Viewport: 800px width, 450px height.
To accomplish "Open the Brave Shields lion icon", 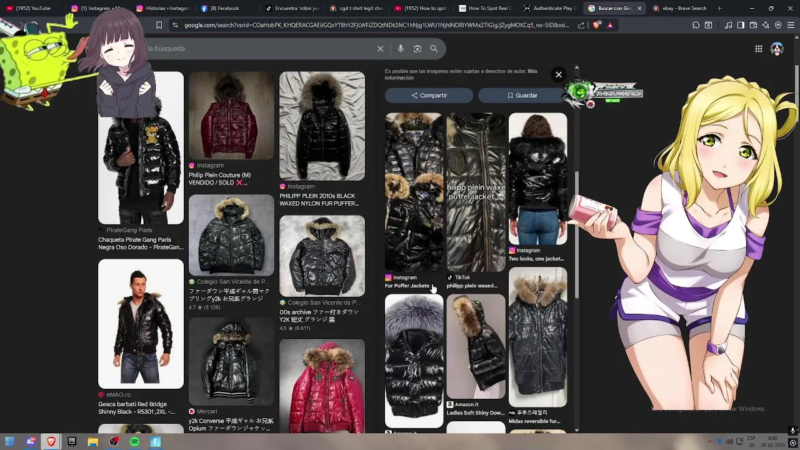I will coord(596,25).
